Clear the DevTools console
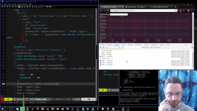Viewport: 197px width, 111px height. tap(103, 47)
